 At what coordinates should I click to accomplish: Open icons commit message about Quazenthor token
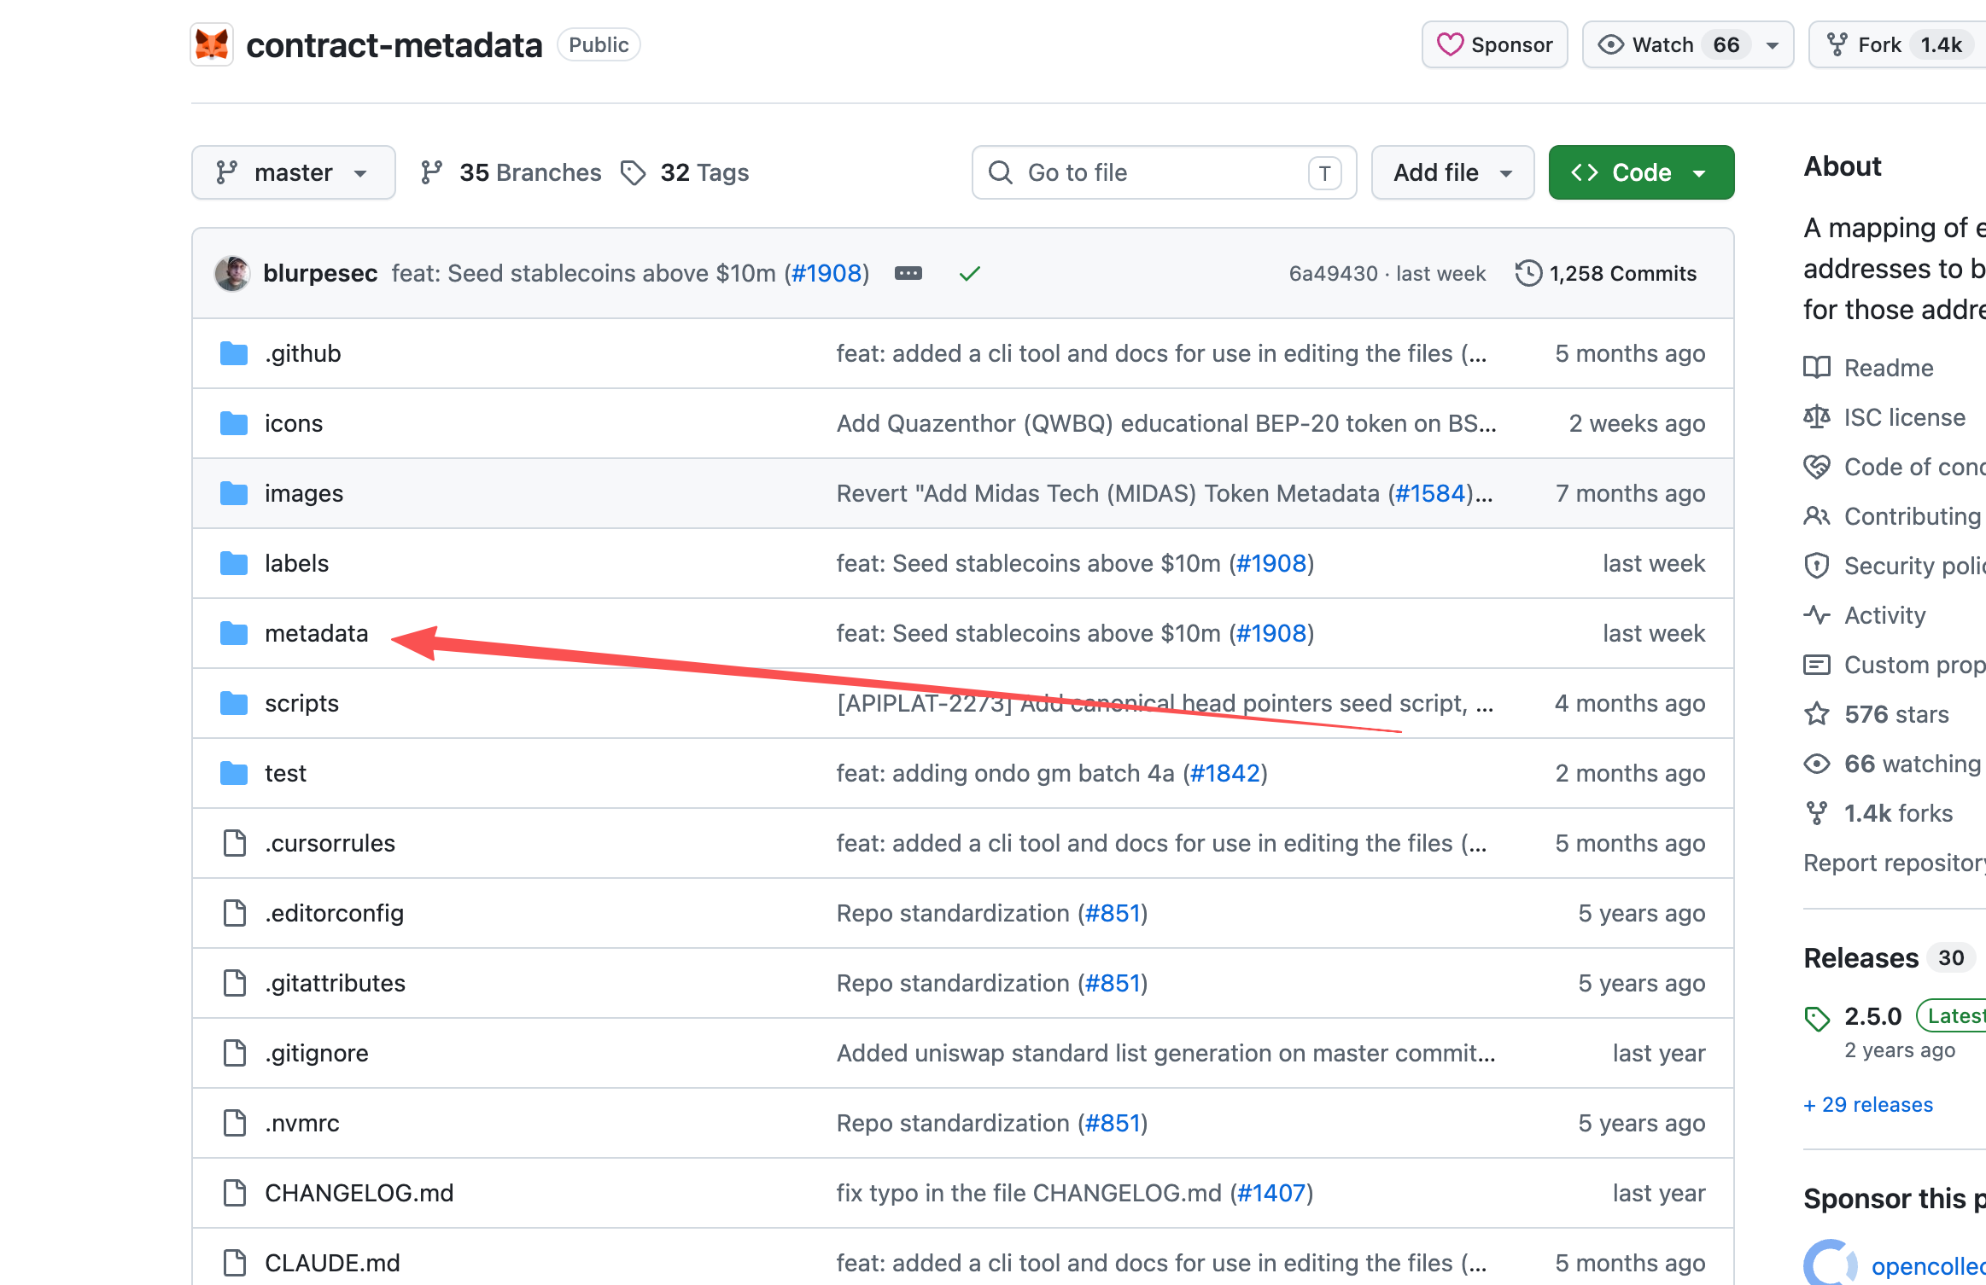click(x=1166, y=423)
